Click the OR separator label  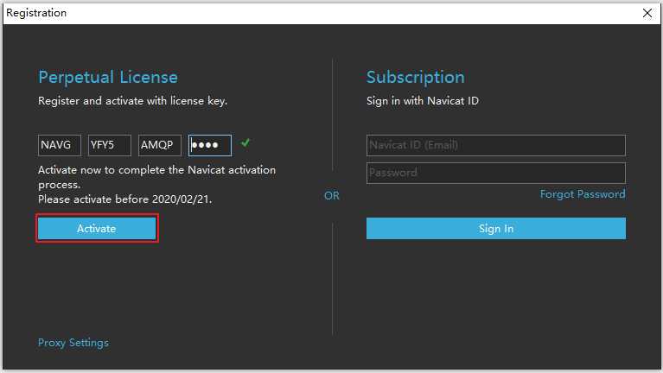coord(332,196)
